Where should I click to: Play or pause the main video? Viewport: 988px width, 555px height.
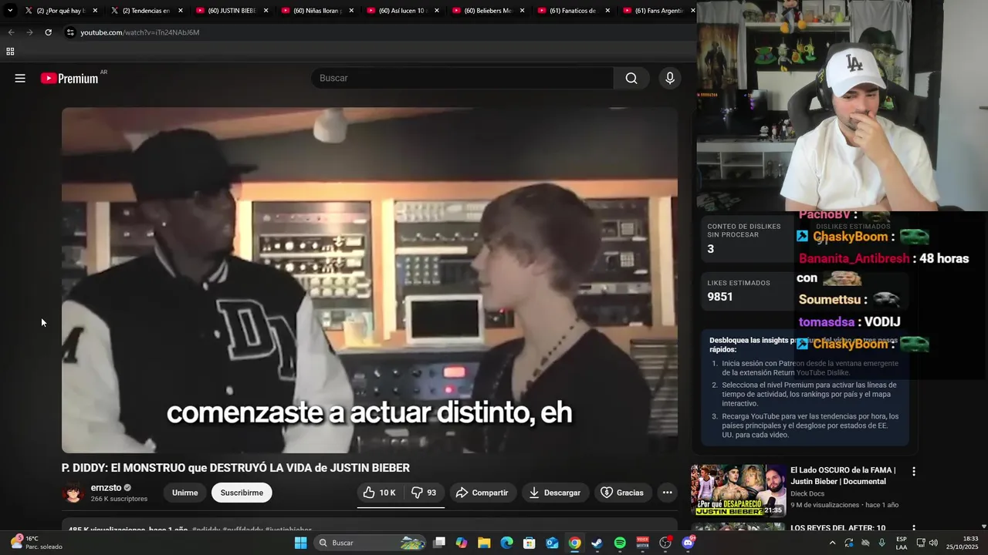pyautogui.click(x=370, y=280)
